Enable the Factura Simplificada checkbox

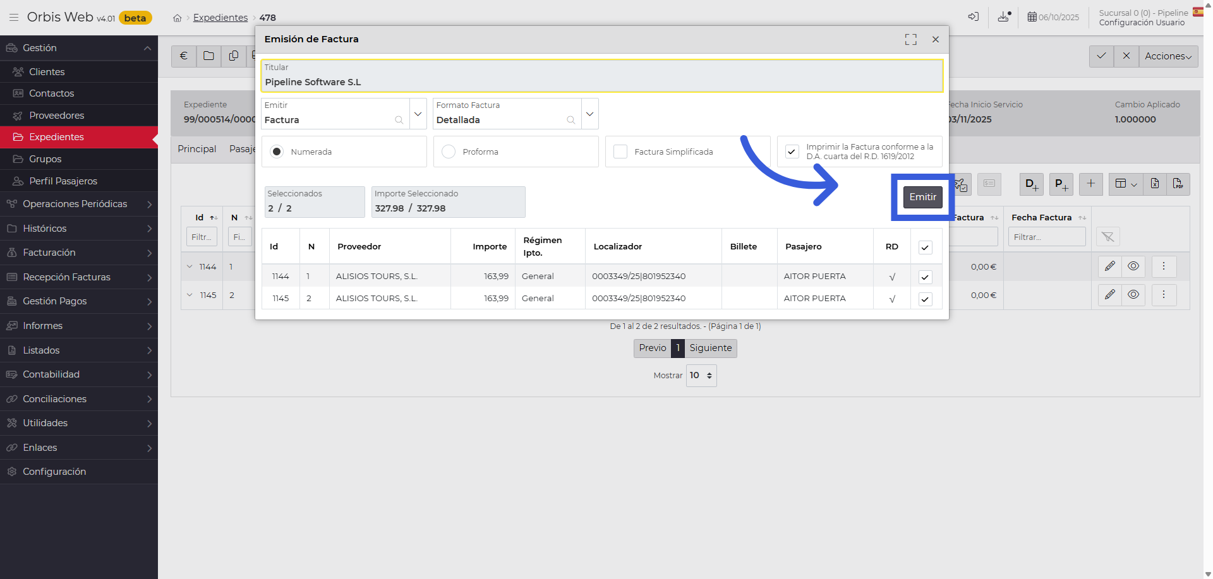point(620,152)
